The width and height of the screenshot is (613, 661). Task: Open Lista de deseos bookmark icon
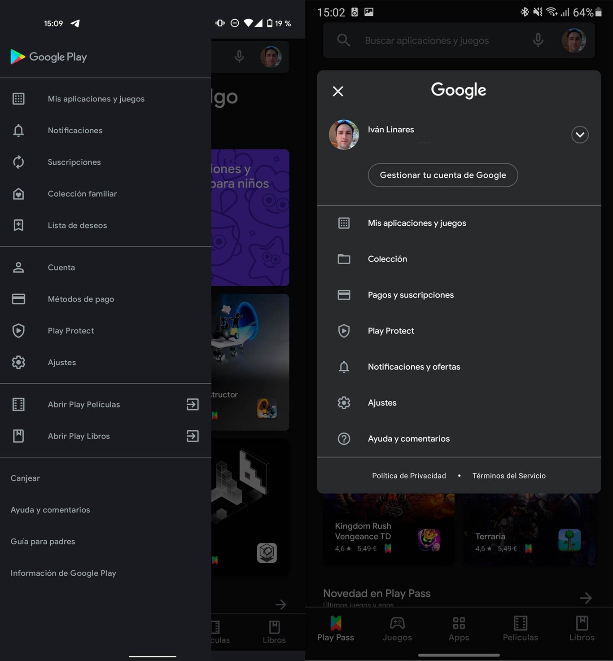18,225
